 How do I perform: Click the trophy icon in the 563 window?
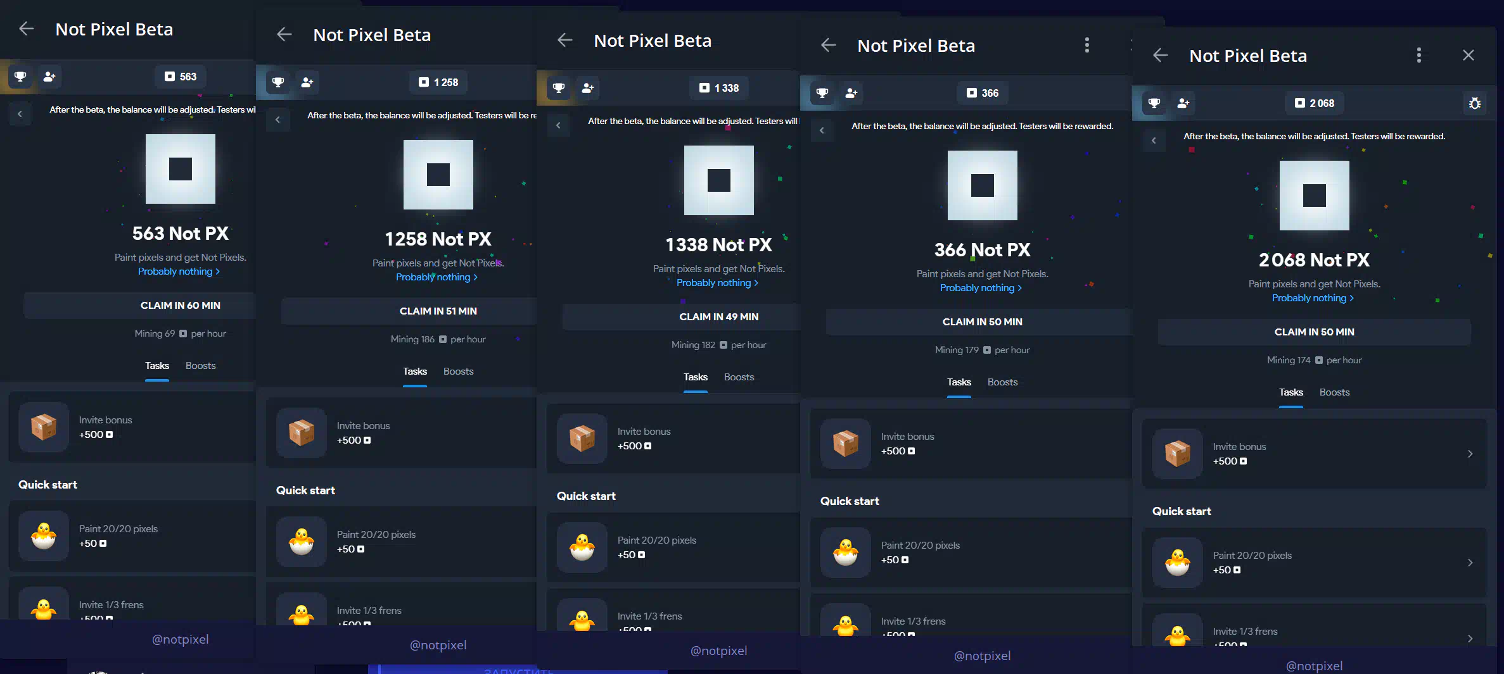[x=20, y=77]
